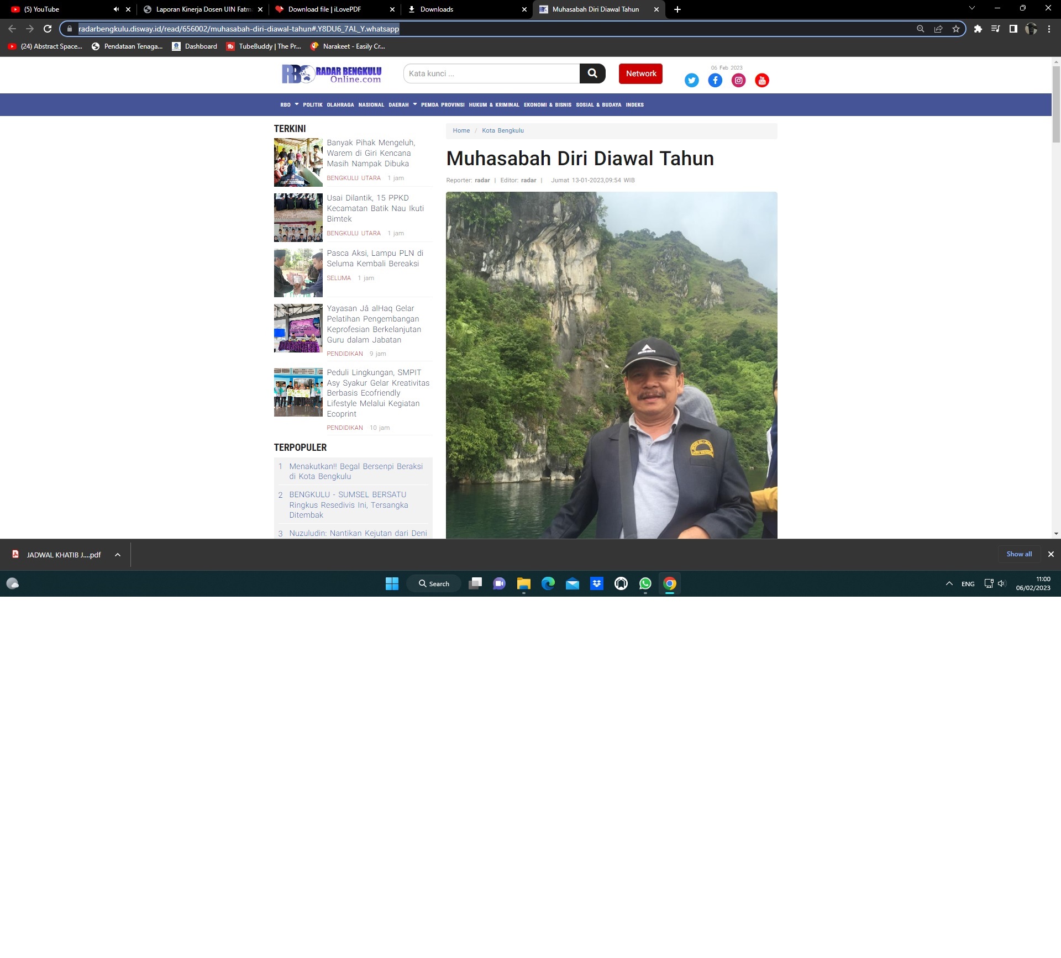Toggle Chrome side panel button

coord(1013,29)
